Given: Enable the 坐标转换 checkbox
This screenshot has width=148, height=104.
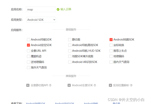Looking at the screenshot, I should [x=111, y=45].
